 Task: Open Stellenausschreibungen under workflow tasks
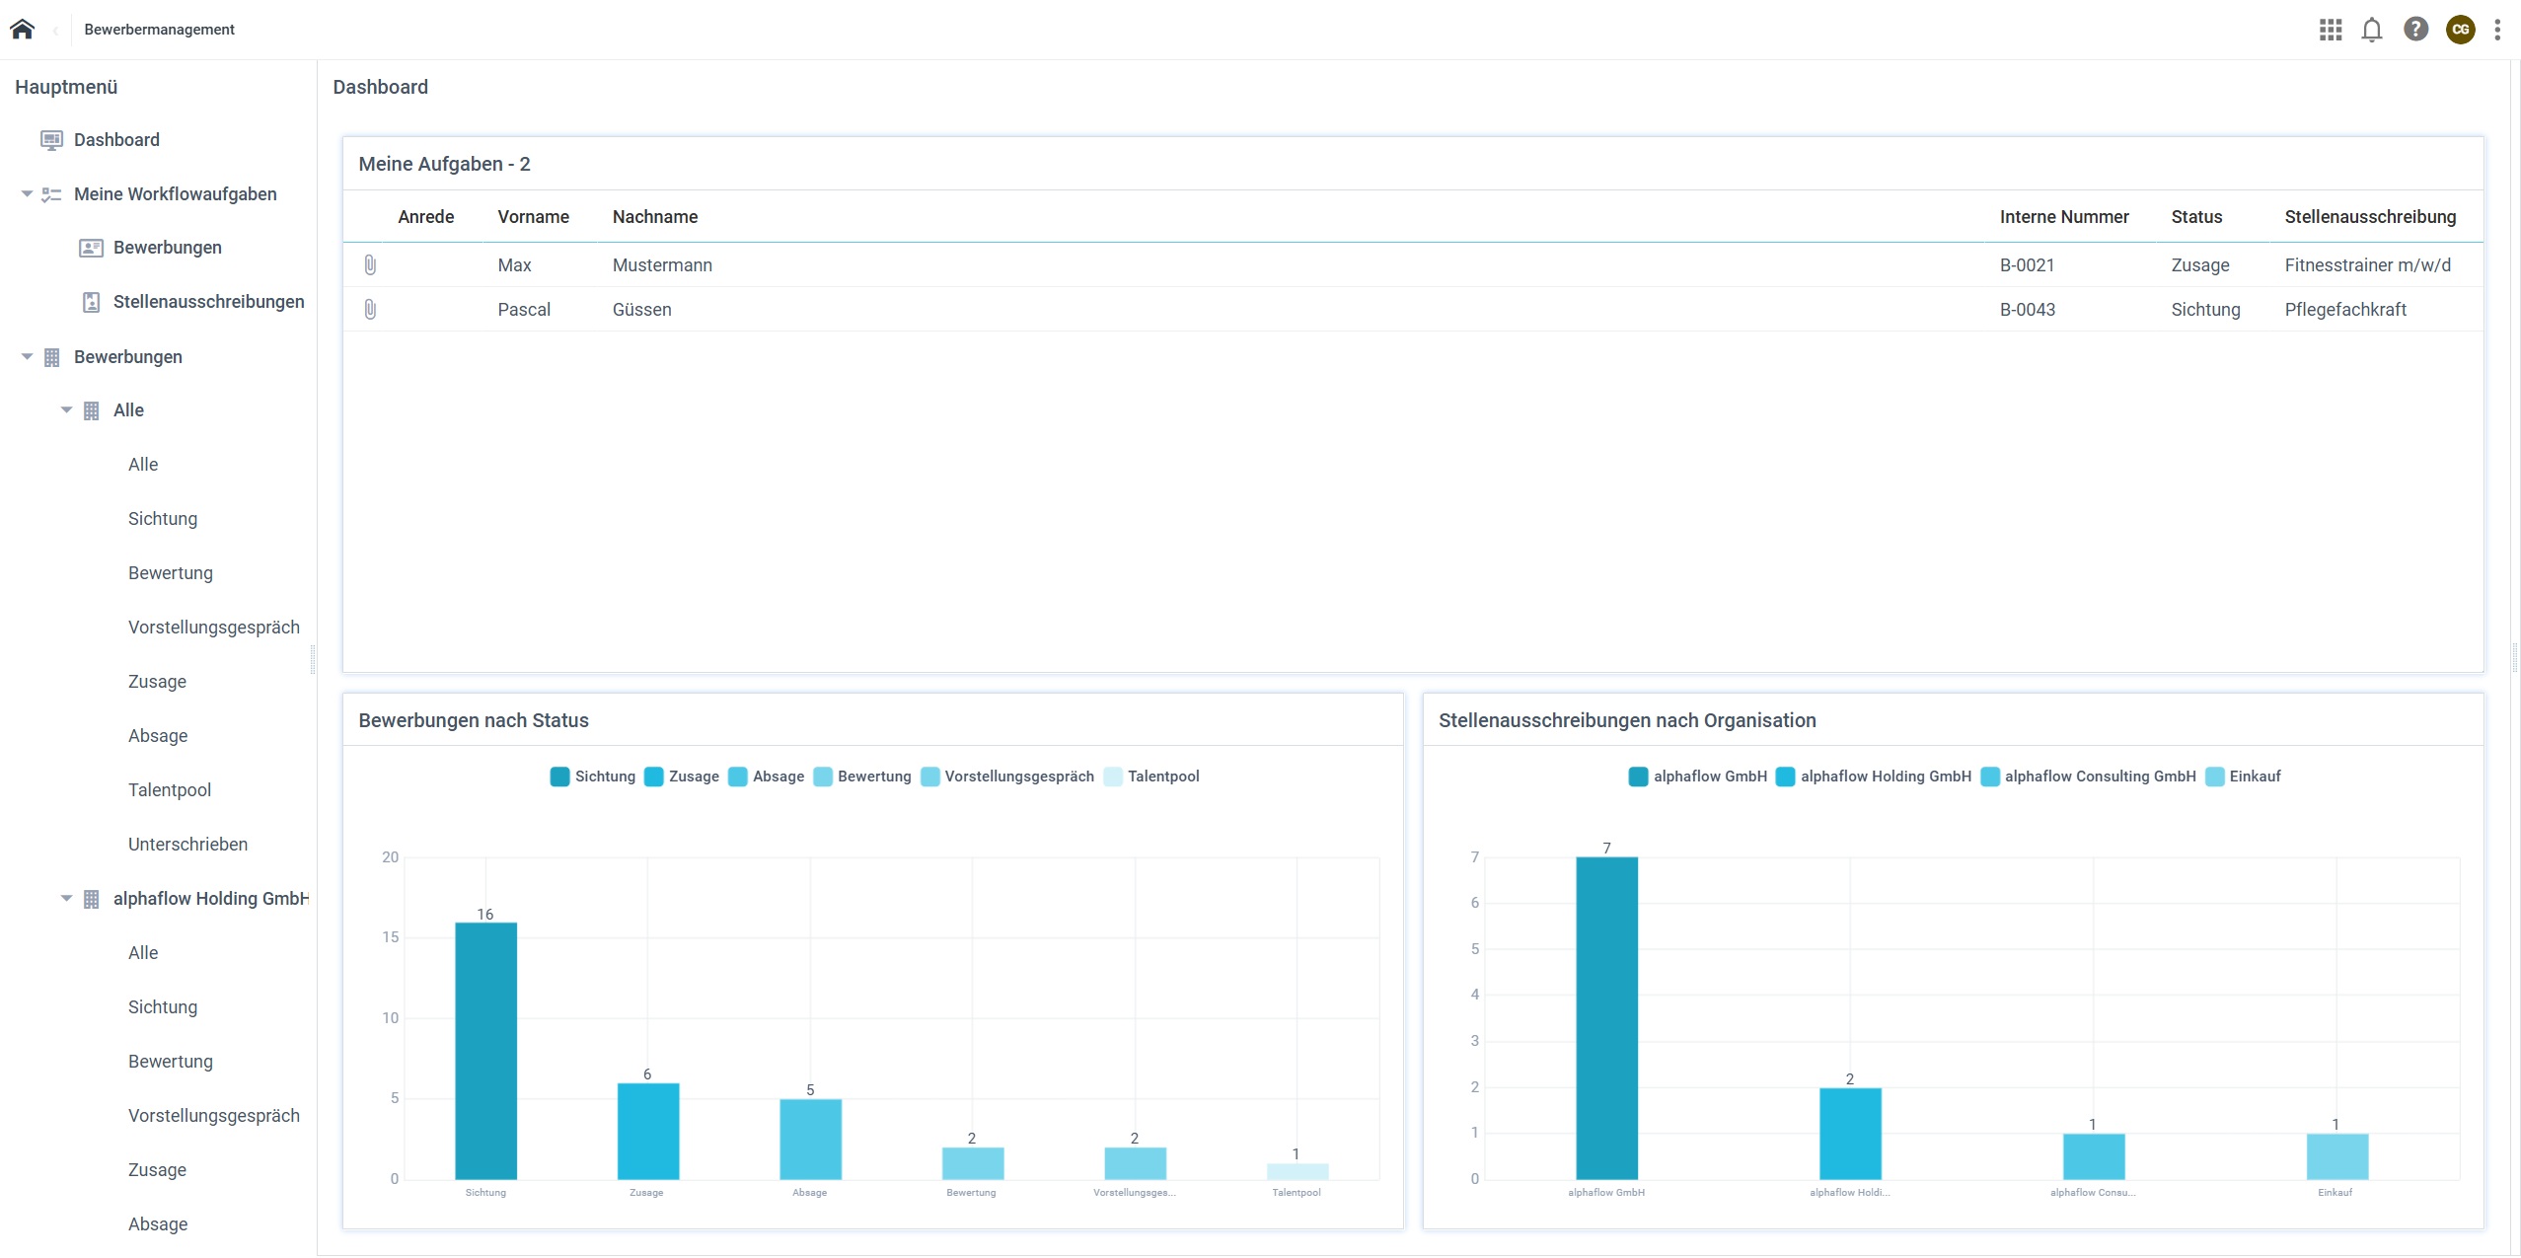[208, 301]
